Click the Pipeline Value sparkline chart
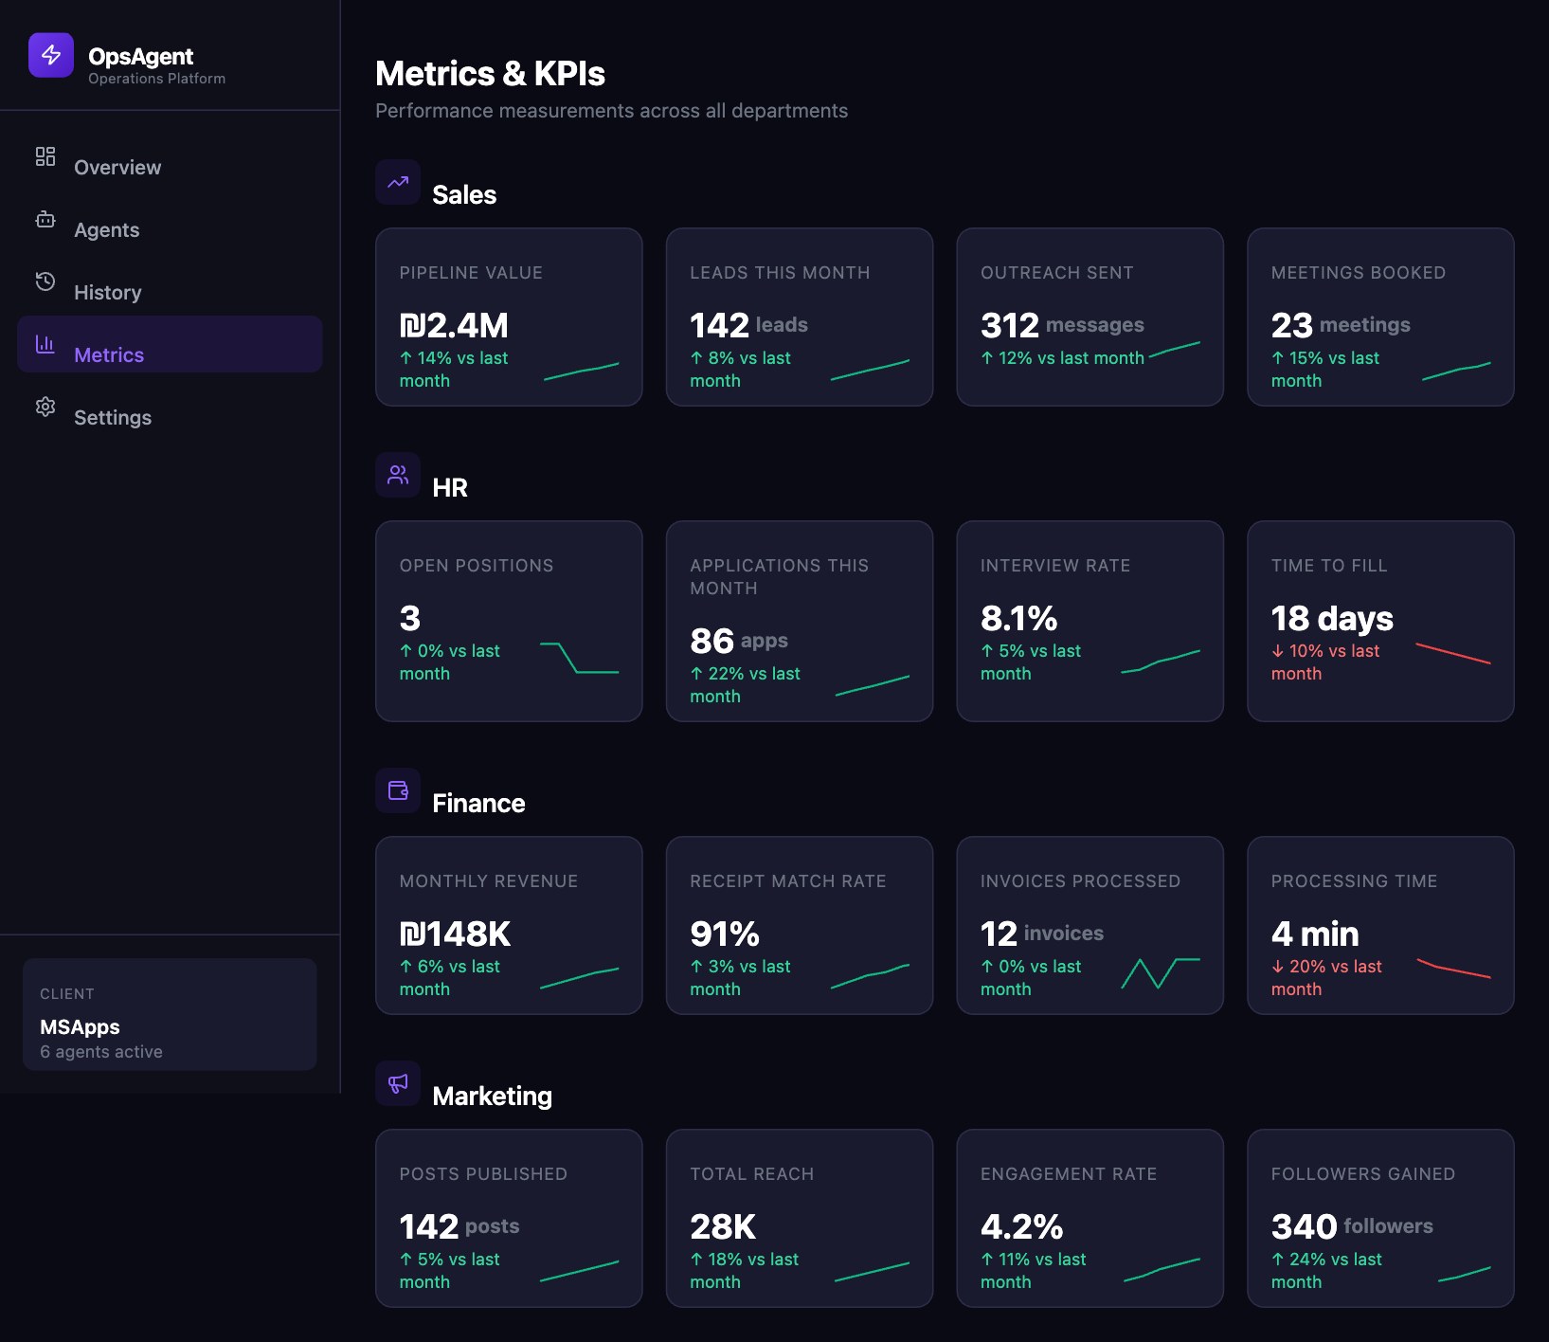Viewport: 1549px width, 1342px height. 581,371
